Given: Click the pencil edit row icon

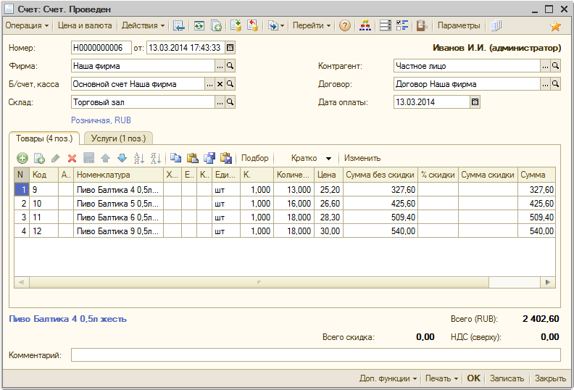Looking at the screenshot, I should coord(56,158).
